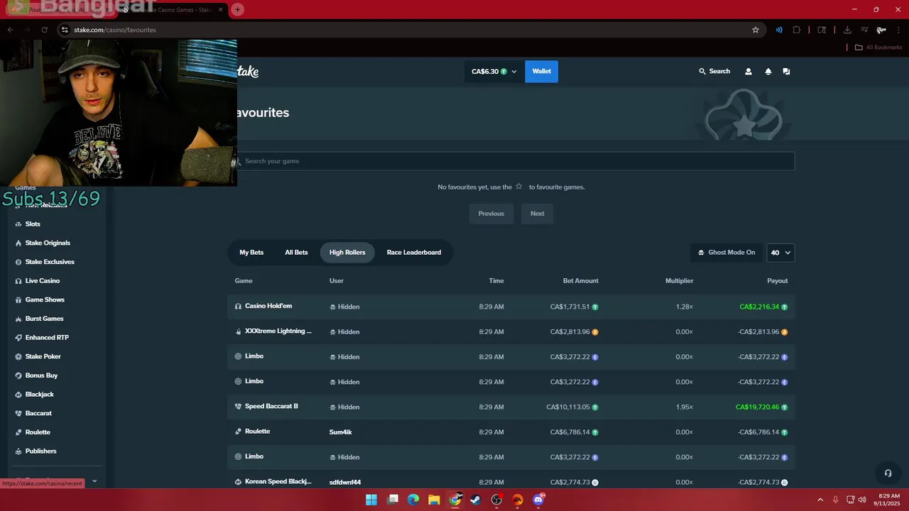Click the Stake Originals flame icon
909x511 pixels.
pyautogui.click(x=18, y=243)
